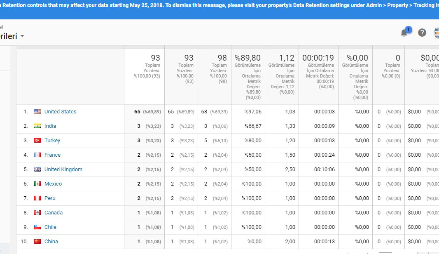
Task: Select United States bounce rate %97,06
Action: point(253,112)
